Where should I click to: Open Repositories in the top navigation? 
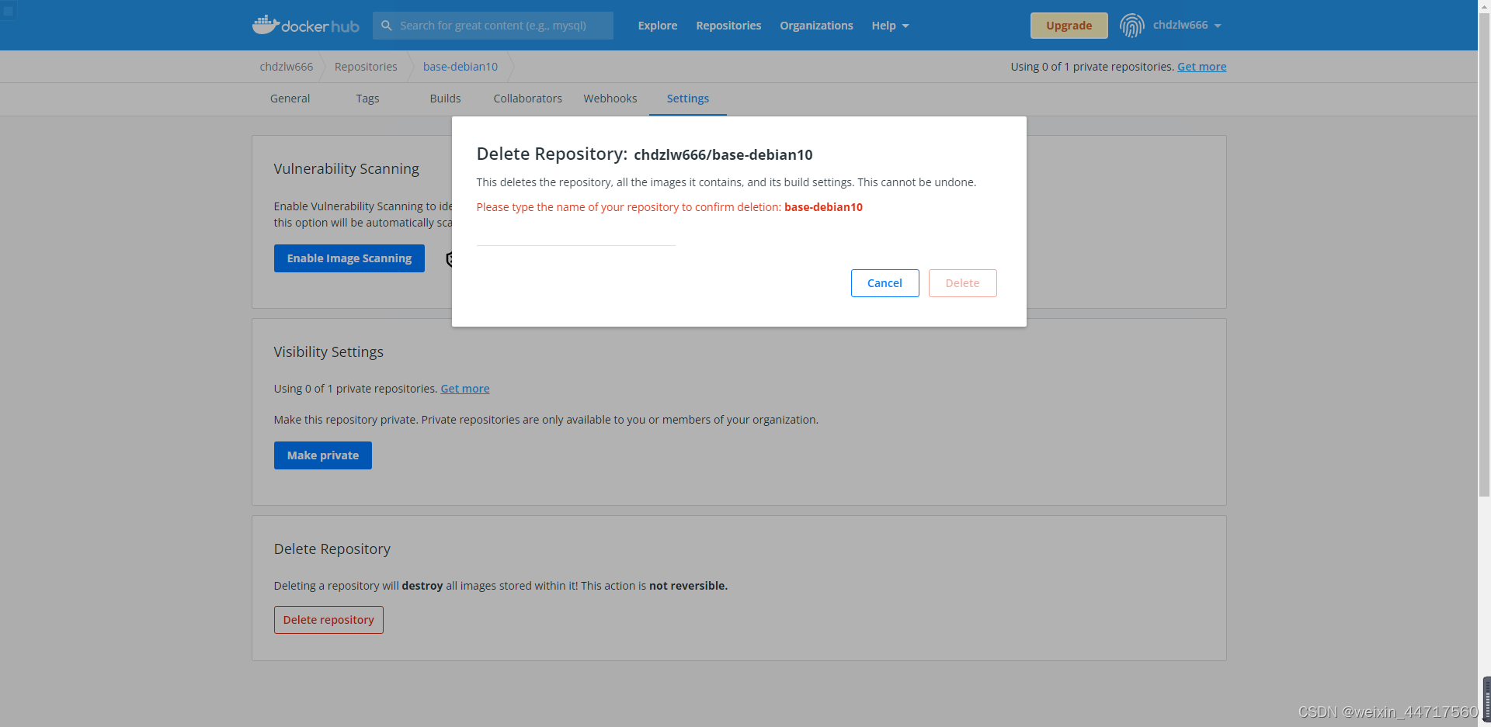728,26
